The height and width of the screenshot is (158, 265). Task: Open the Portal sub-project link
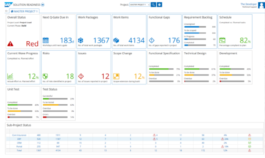(19, 146)
